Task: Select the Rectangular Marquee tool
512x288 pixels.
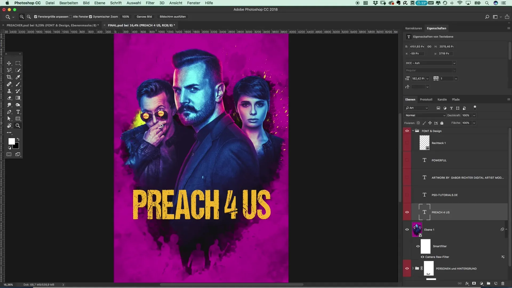Action: [x=18, y=63]
